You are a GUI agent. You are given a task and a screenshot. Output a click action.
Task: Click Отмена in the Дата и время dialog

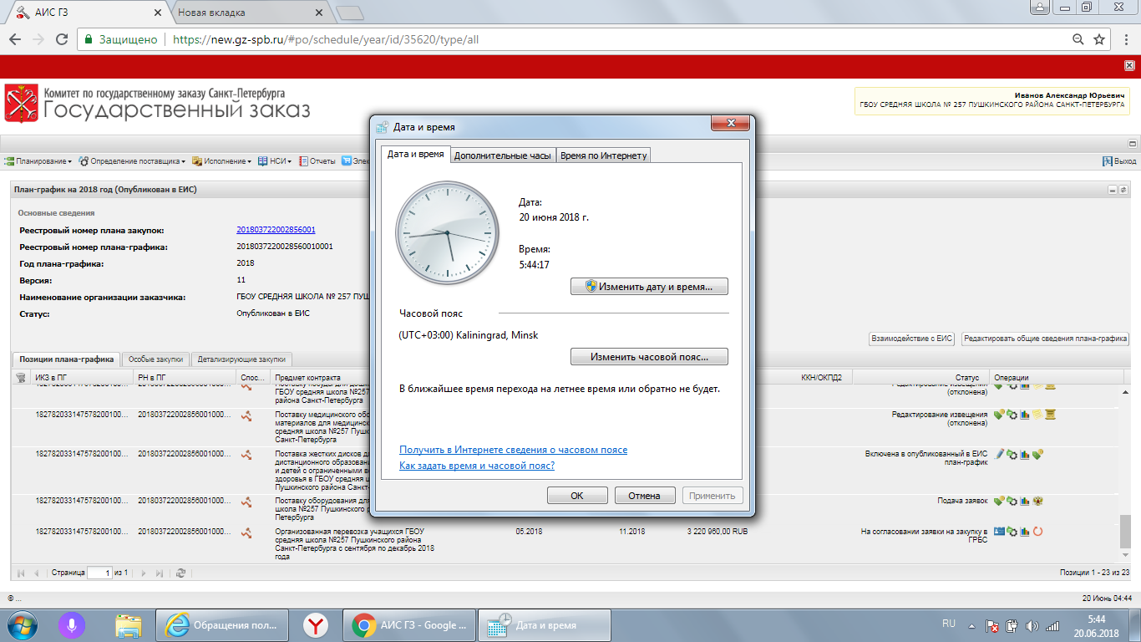click(x=644, y=496)
